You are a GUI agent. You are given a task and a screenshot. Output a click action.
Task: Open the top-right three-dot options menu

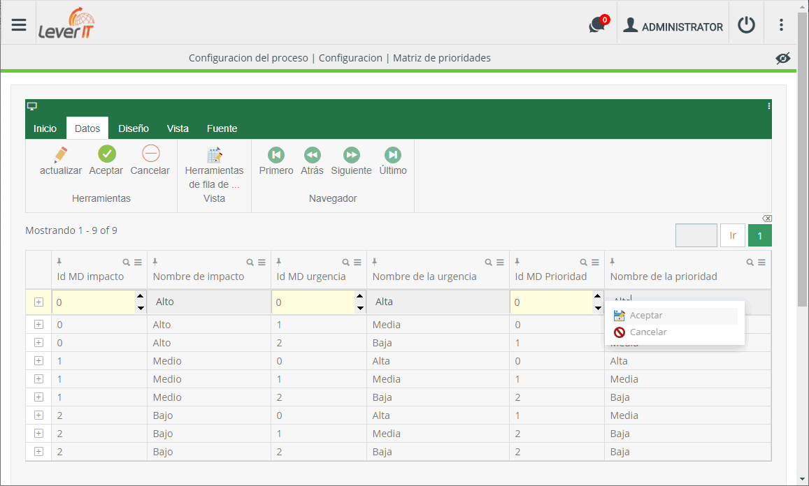[x=781, y=24]
